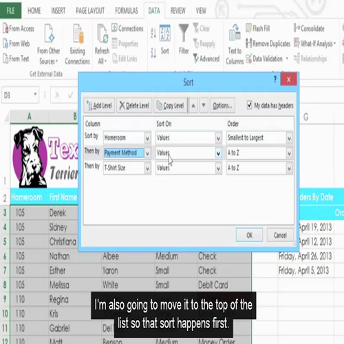Click Sort A to Z icon
The height and width of the screenshot is (344, 344).
(153, 32)
